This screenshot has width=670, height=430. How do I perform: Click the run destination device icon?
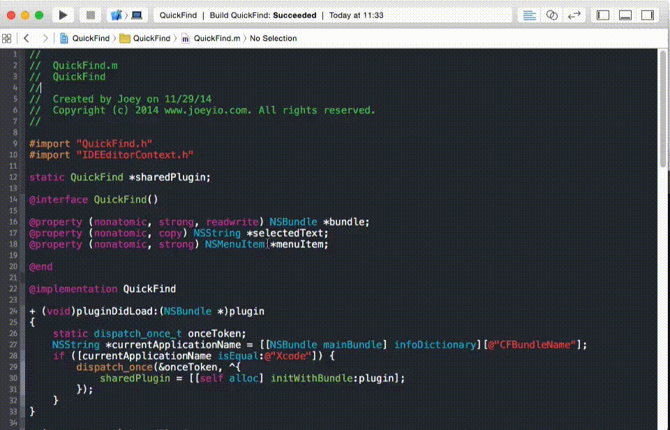coord(135,15)
